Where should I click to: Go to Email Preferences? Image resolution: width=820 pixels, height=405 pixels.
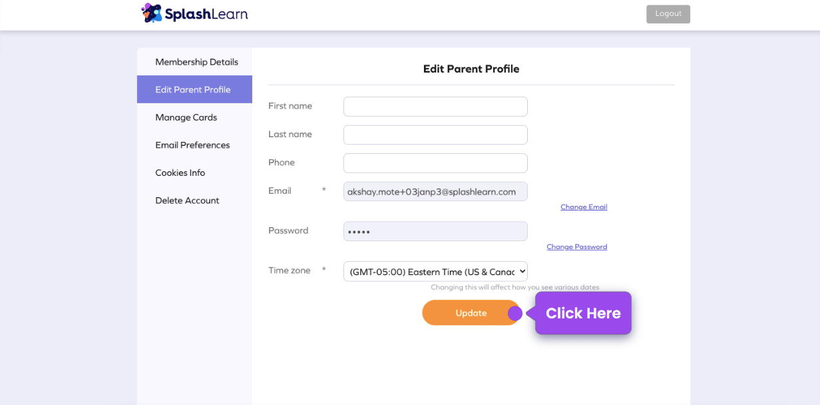192,145
